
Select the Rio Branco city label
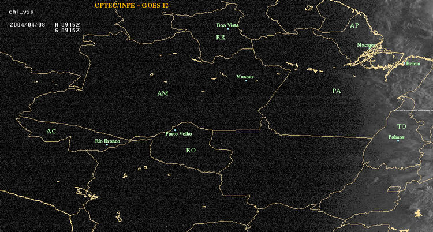[x=108, y=141]
